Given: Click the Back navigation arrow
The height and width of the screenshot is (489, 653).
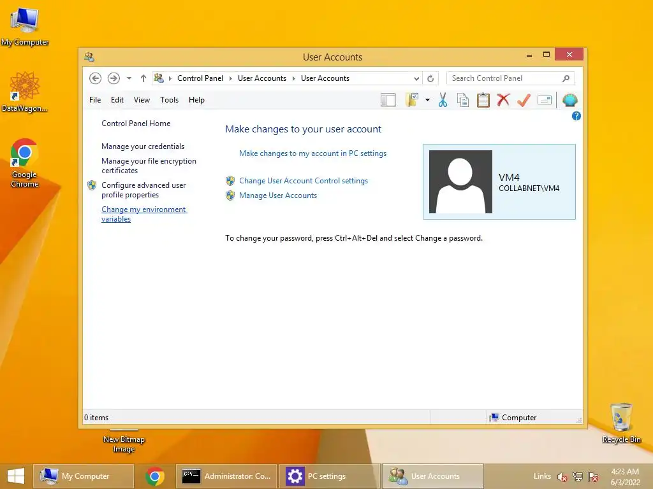Looking at the screenshot, I should pyautogui.click(x=96, y=78).
